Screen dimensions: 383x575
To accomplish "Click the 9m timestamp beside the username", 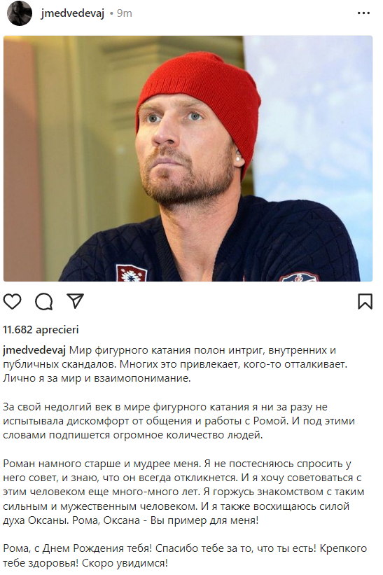I will pyautogui.click(x=124, y=13).
